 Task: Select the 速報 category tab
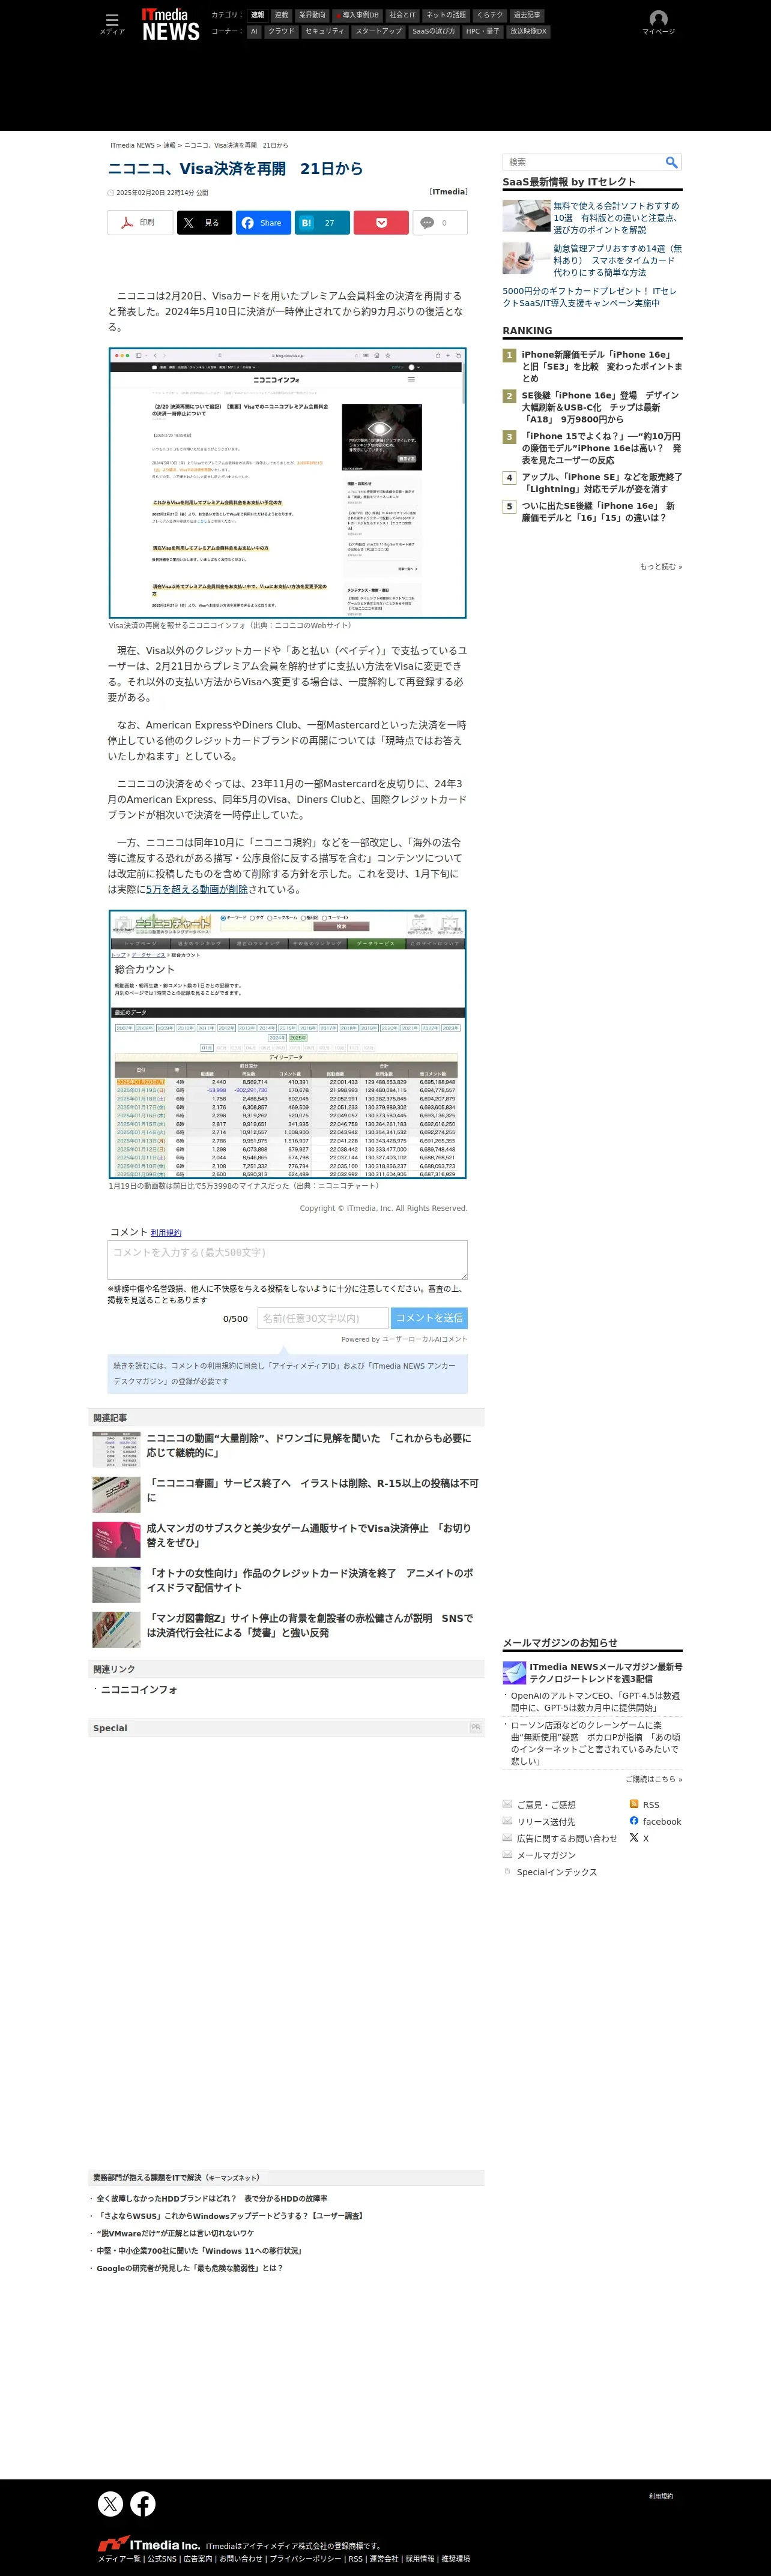click(x=258, y=15)
